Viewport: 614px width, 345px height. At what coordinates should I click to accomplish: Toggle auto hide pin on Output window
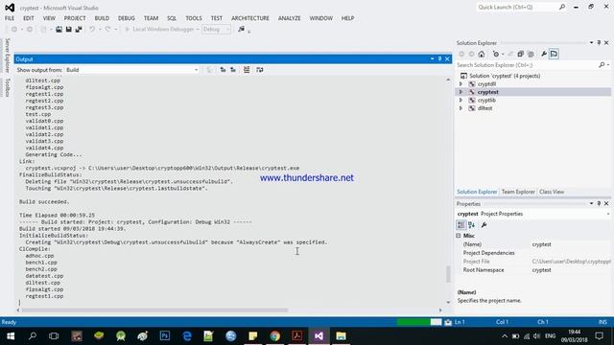click(x=439, y=59)
